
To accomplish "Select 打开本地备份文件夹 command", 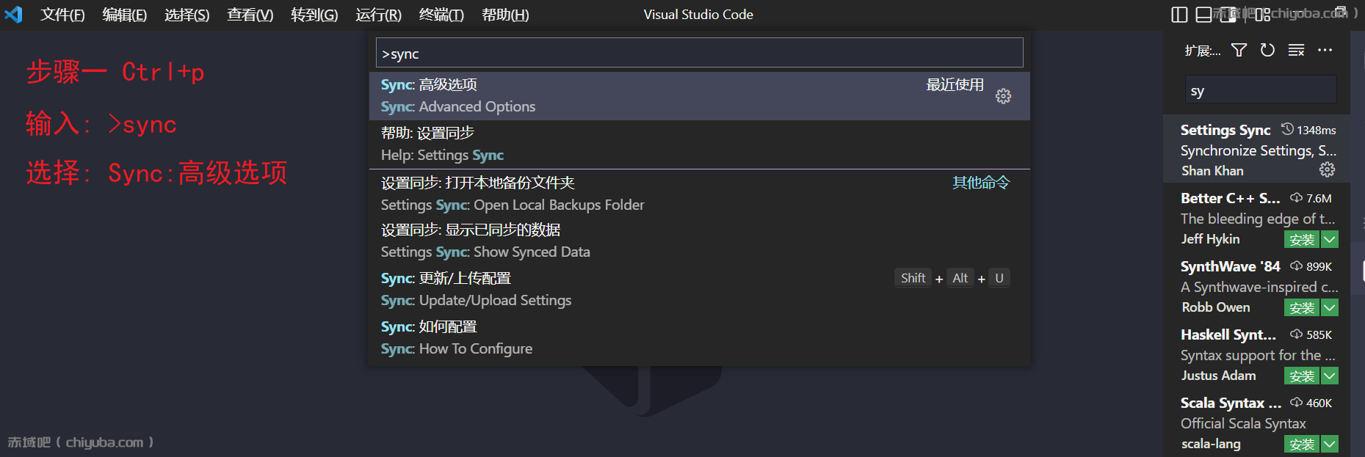I will (699, 194).
